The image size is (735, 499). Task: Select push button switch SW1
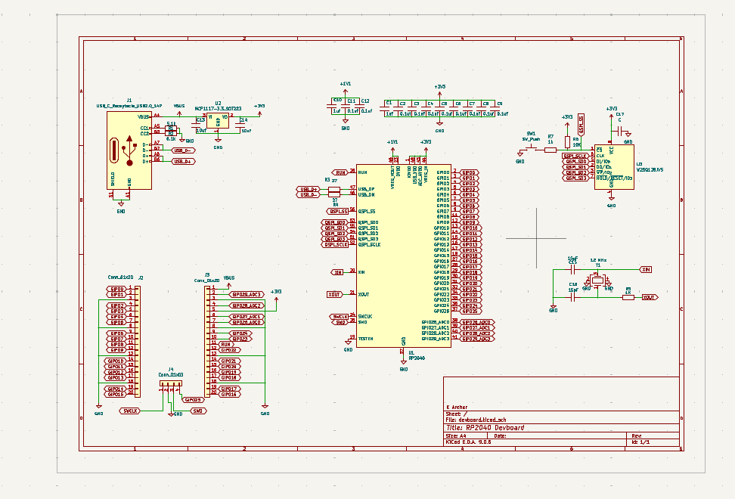coord(531,148)
